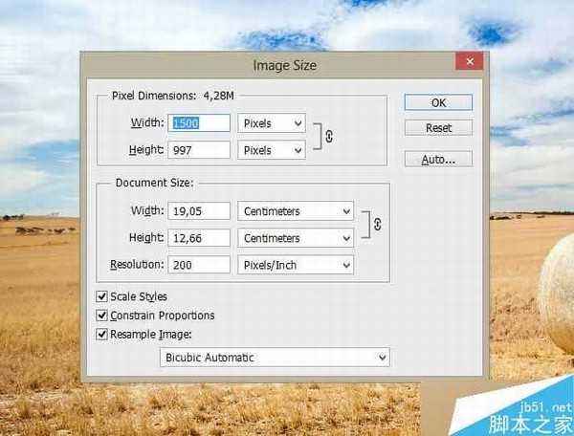Toggle the Scale Styles checkbox
This screenshot has height=436, width=574.
coord(103,297)
